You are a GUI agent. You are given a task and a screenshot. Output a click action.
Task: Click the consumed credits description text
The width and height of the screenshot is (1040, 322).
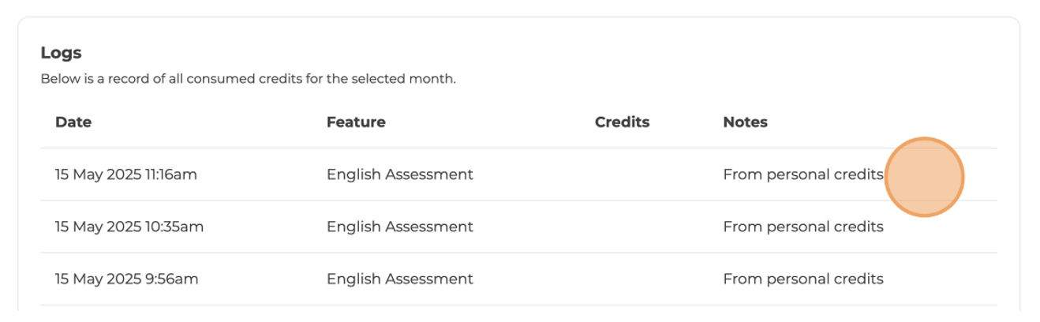click(248, 79)
